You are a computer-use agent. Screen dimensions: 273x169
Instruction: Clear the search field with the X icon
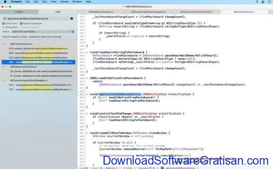pos(72,19)
